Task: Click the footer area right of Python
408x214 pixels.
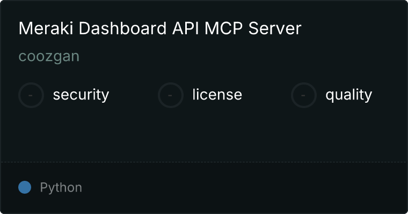Action: [245, 188]
